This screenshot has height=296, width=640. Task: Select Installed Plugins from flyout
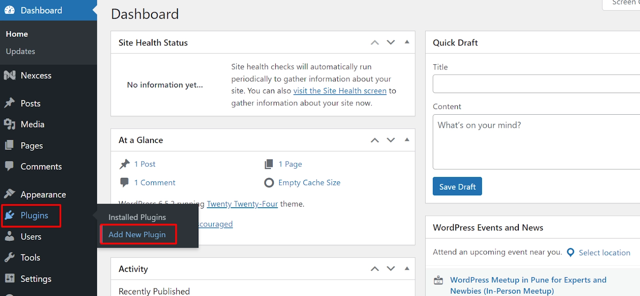pos(137,217)
